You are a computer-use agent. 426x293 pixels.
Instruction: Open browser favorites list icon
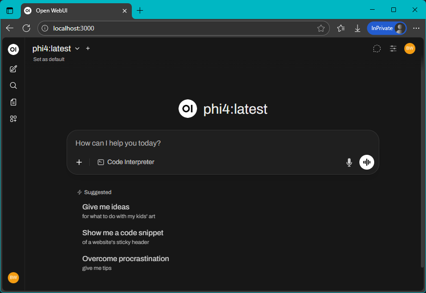tap(341, 28)
